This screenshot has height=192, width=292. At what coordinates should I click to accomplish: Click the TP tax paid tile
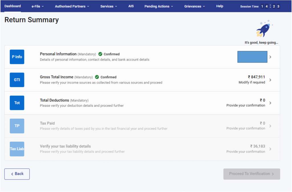pyautogui.click(x=17, y=126)
